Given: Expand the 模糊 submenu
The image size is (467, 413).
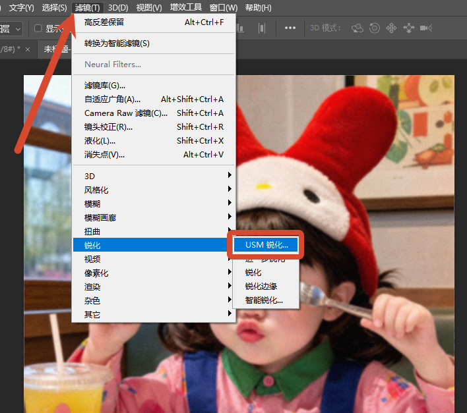Looking at the screenshot, I should (x=154, y=204).
